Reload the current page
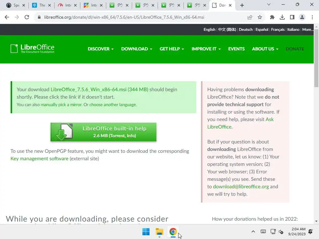The width and height of the screenshot is (319, 239). [27, 17]
